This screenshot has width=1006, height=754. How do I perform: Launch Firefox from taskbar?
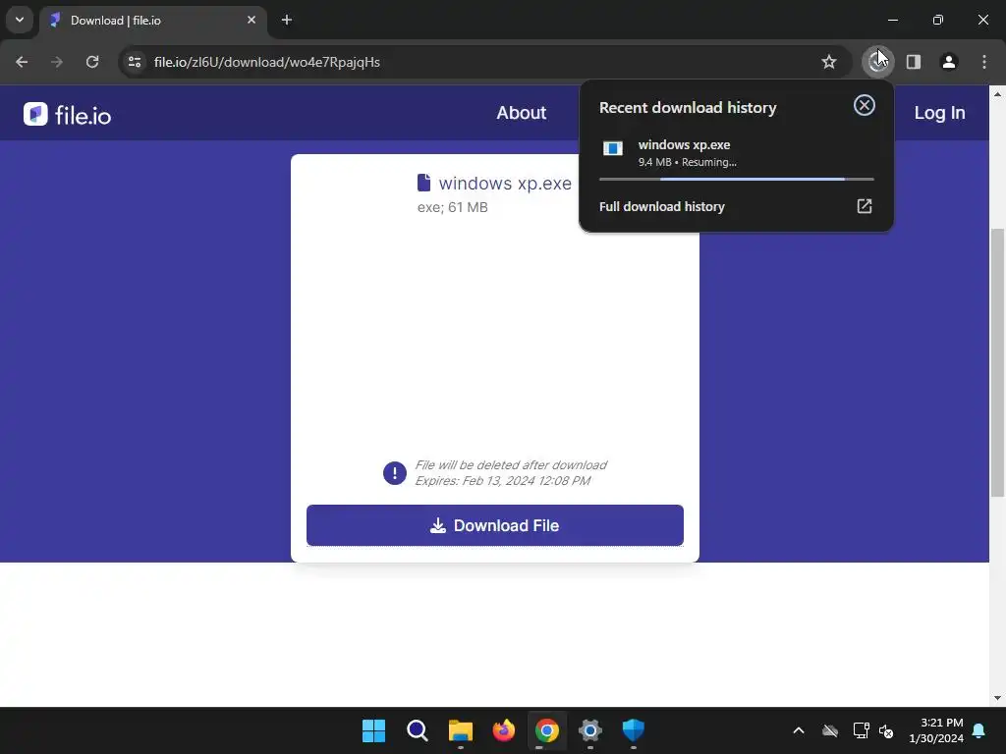tap(504, 730)
